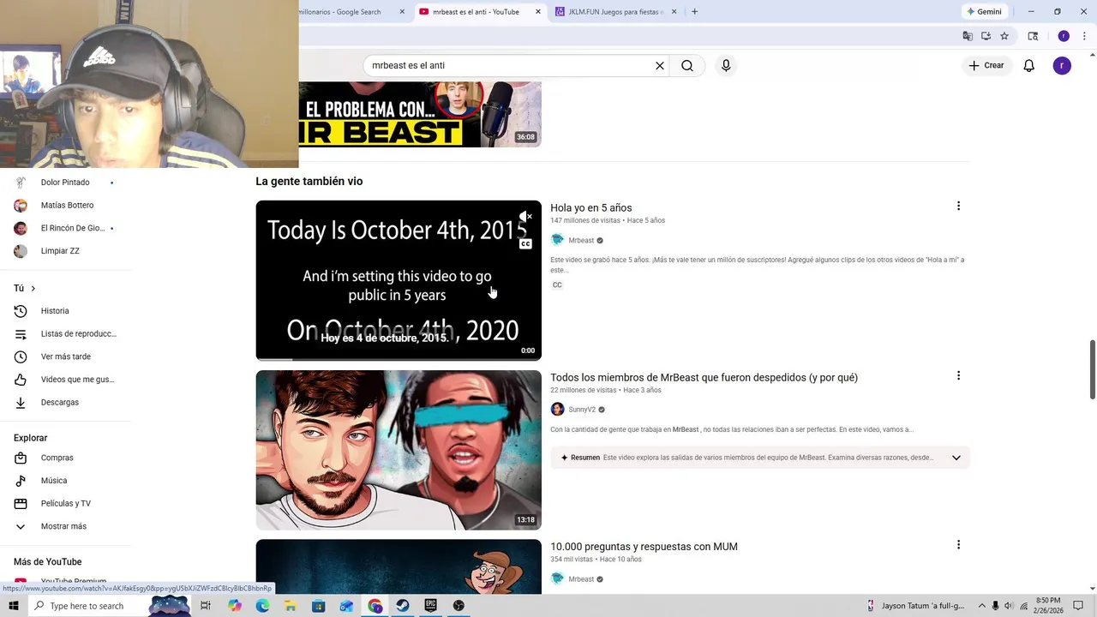
Task: Clear the YouTube search box text
Action: [x=660, y=65]
